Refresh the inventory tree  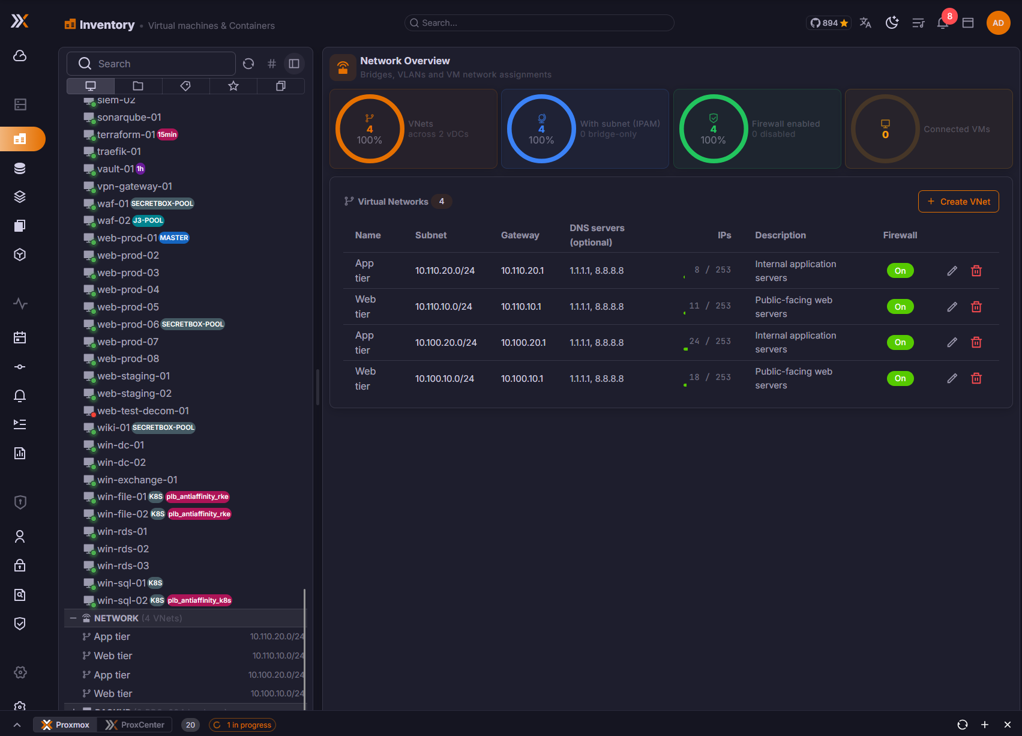[x=248, y=64]
